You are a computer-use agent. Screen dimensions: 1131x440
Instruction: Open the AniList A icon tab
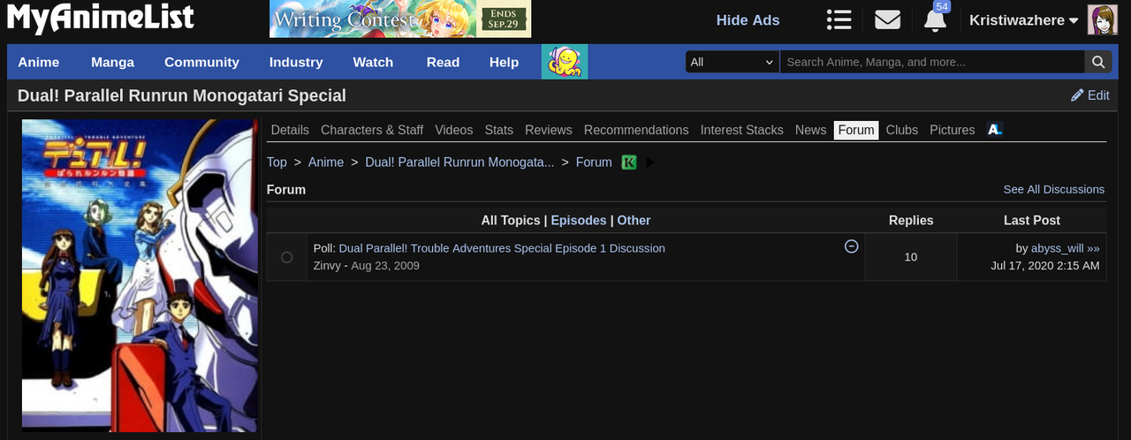tap(995, 130)
